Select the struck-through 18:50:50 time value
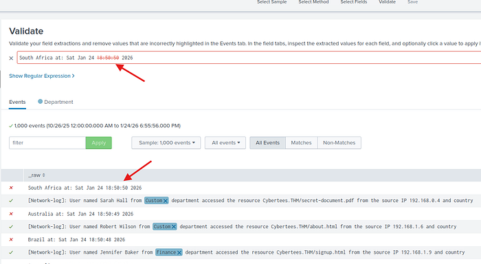This screenshot has width=481, height=264. pos(108,58)
